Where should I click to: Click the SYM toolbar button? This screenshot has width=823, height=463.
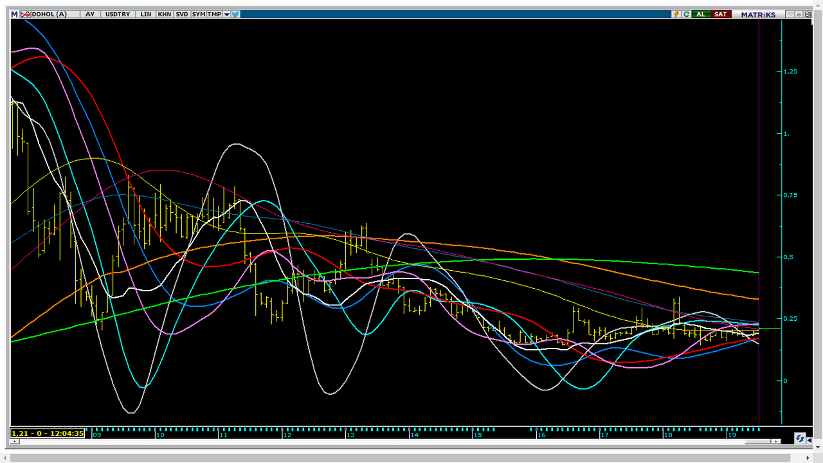(x=199, y=14)
